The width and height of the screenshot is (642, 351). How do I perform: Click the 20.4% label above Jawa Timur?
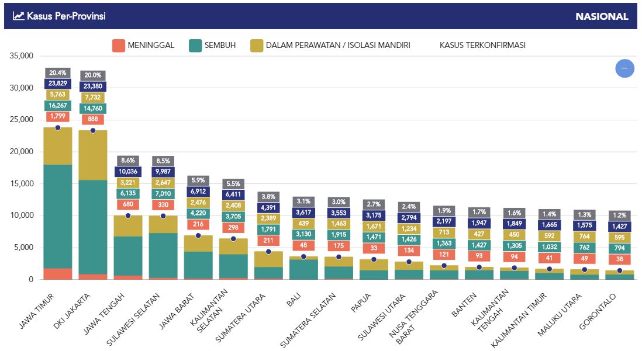coord(58,73)
